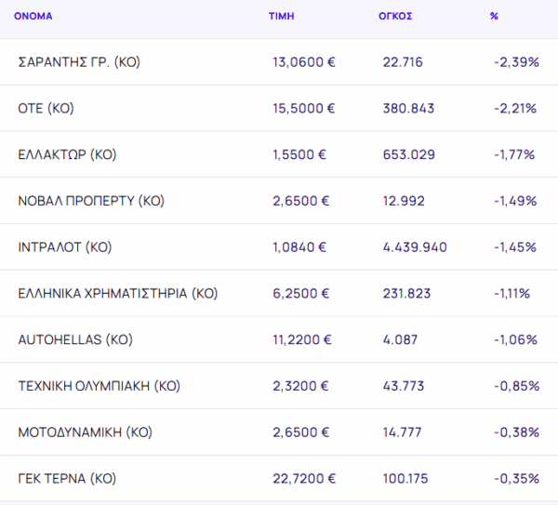Open the ΓΕΚ ΤΕΡΝΑ (ΚΟ) stock
Image resolution: width=558 pixels, height=505 pixels.
[67, 479]
